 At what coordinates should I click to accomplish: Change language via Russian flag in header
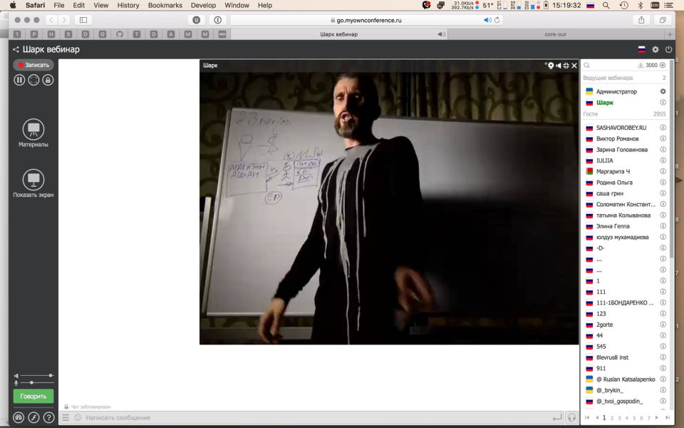pos(642,49)
